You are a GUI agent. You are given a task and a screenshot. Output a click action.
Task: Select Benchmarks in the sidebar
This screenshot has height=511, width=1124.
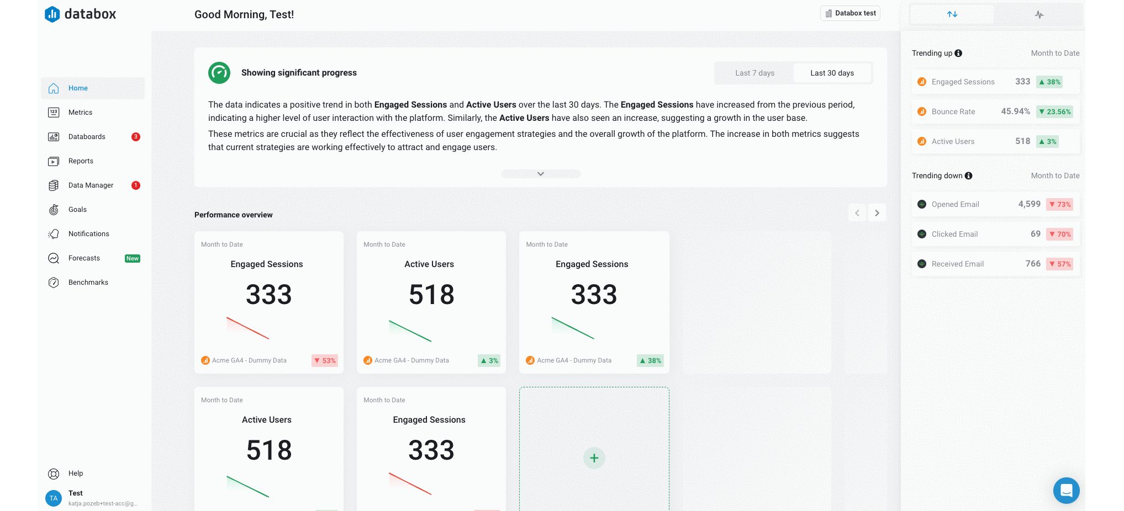coord(88,282)
